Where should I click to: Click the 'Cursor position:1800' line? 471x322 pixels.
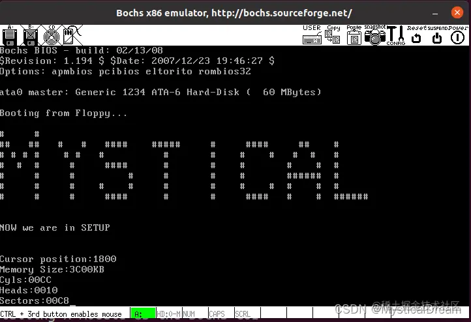(58, 259)
